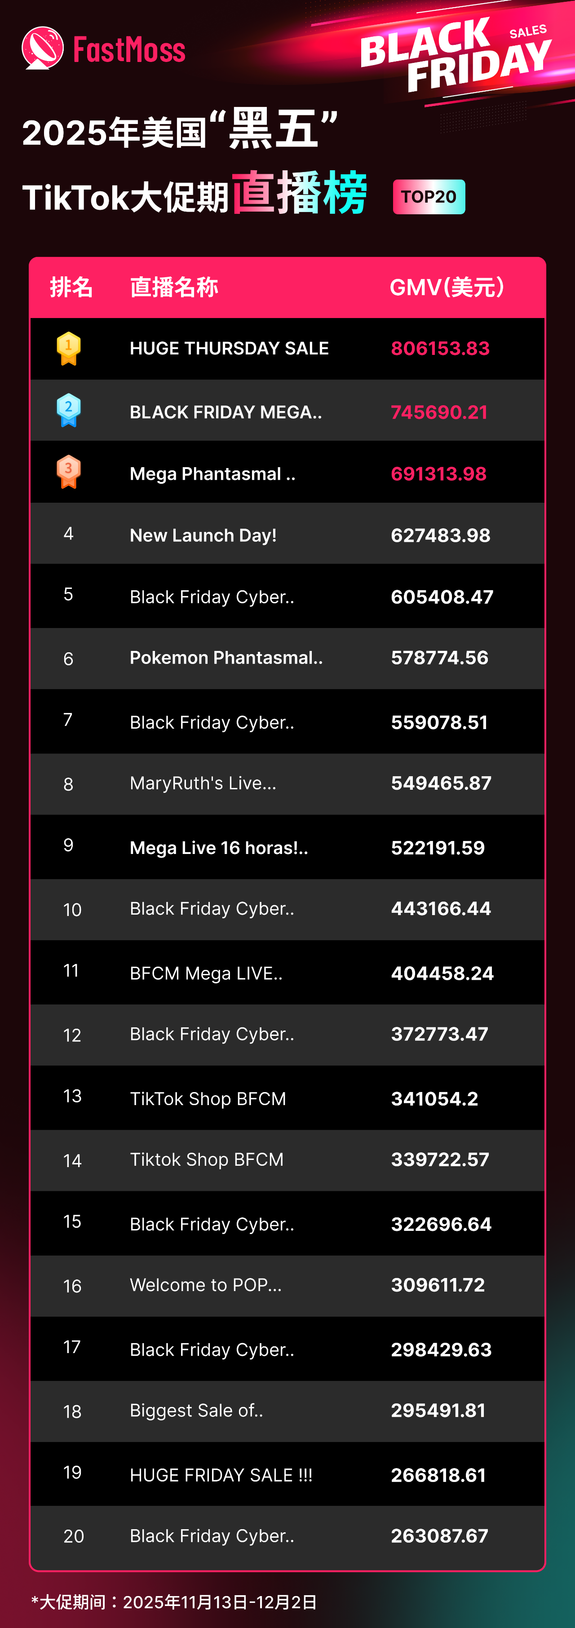Click the FastMoss brand name text
Screen dimensions: 575x1628
[x=129, y=50]
